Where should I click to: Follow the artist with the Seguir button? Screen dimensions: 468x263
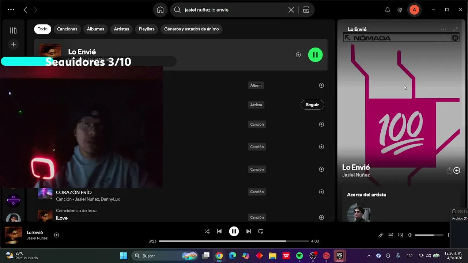tap(312, 105)
